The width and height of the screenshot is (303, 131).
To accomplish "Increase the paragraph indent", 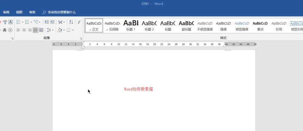I will [x=52, y=22].
